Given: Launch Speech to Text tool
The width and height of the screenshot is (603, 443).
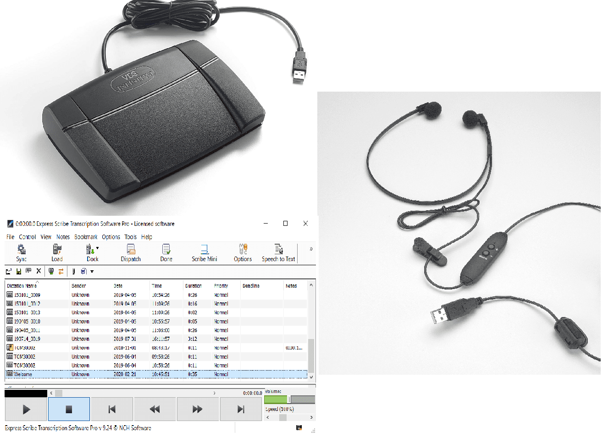Looking at the screenshot, I should click(x=278, y=252).
